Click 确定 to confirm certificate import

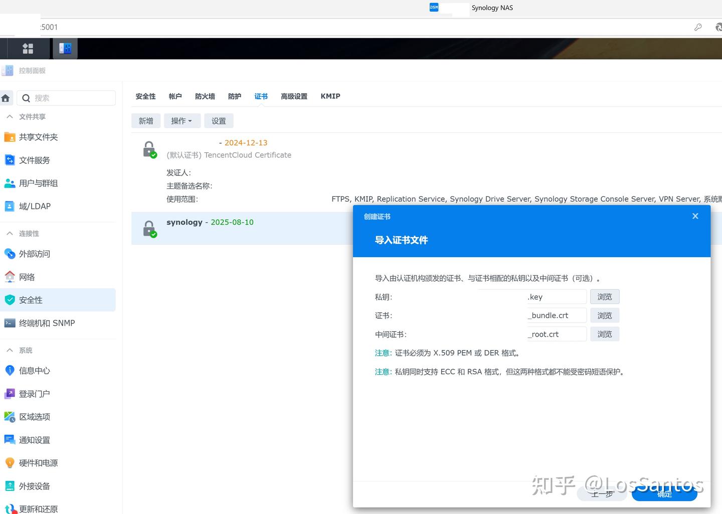tap(664, 494)
